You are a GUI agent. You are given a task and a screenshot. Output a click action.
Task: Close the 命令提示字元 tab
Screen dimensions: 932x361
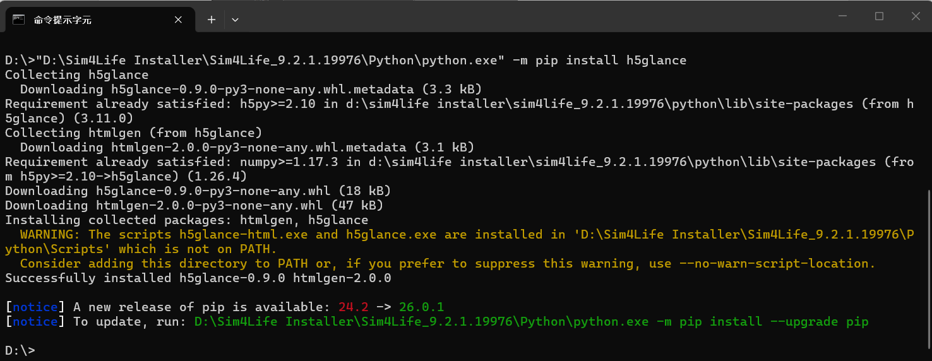point(179,20)
